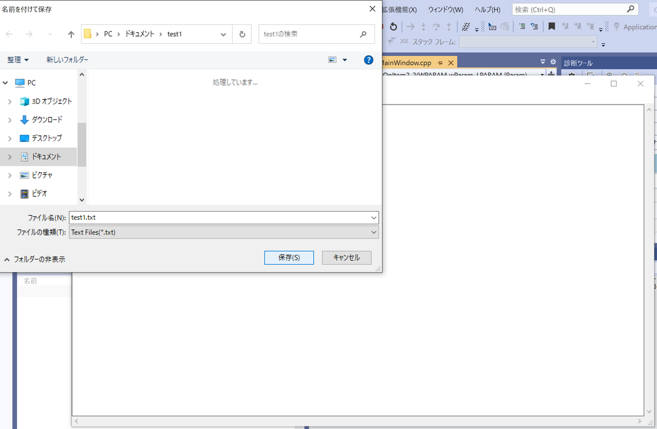The image size is (657, 429).
Task: Toggle the bookmark icon in Visual Studio toolbar
Action: tap(552, 26)
